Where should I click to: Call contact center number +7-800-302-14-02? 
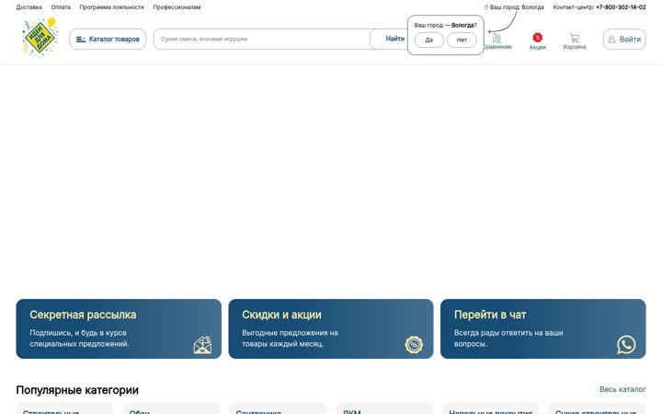[621, 7]
